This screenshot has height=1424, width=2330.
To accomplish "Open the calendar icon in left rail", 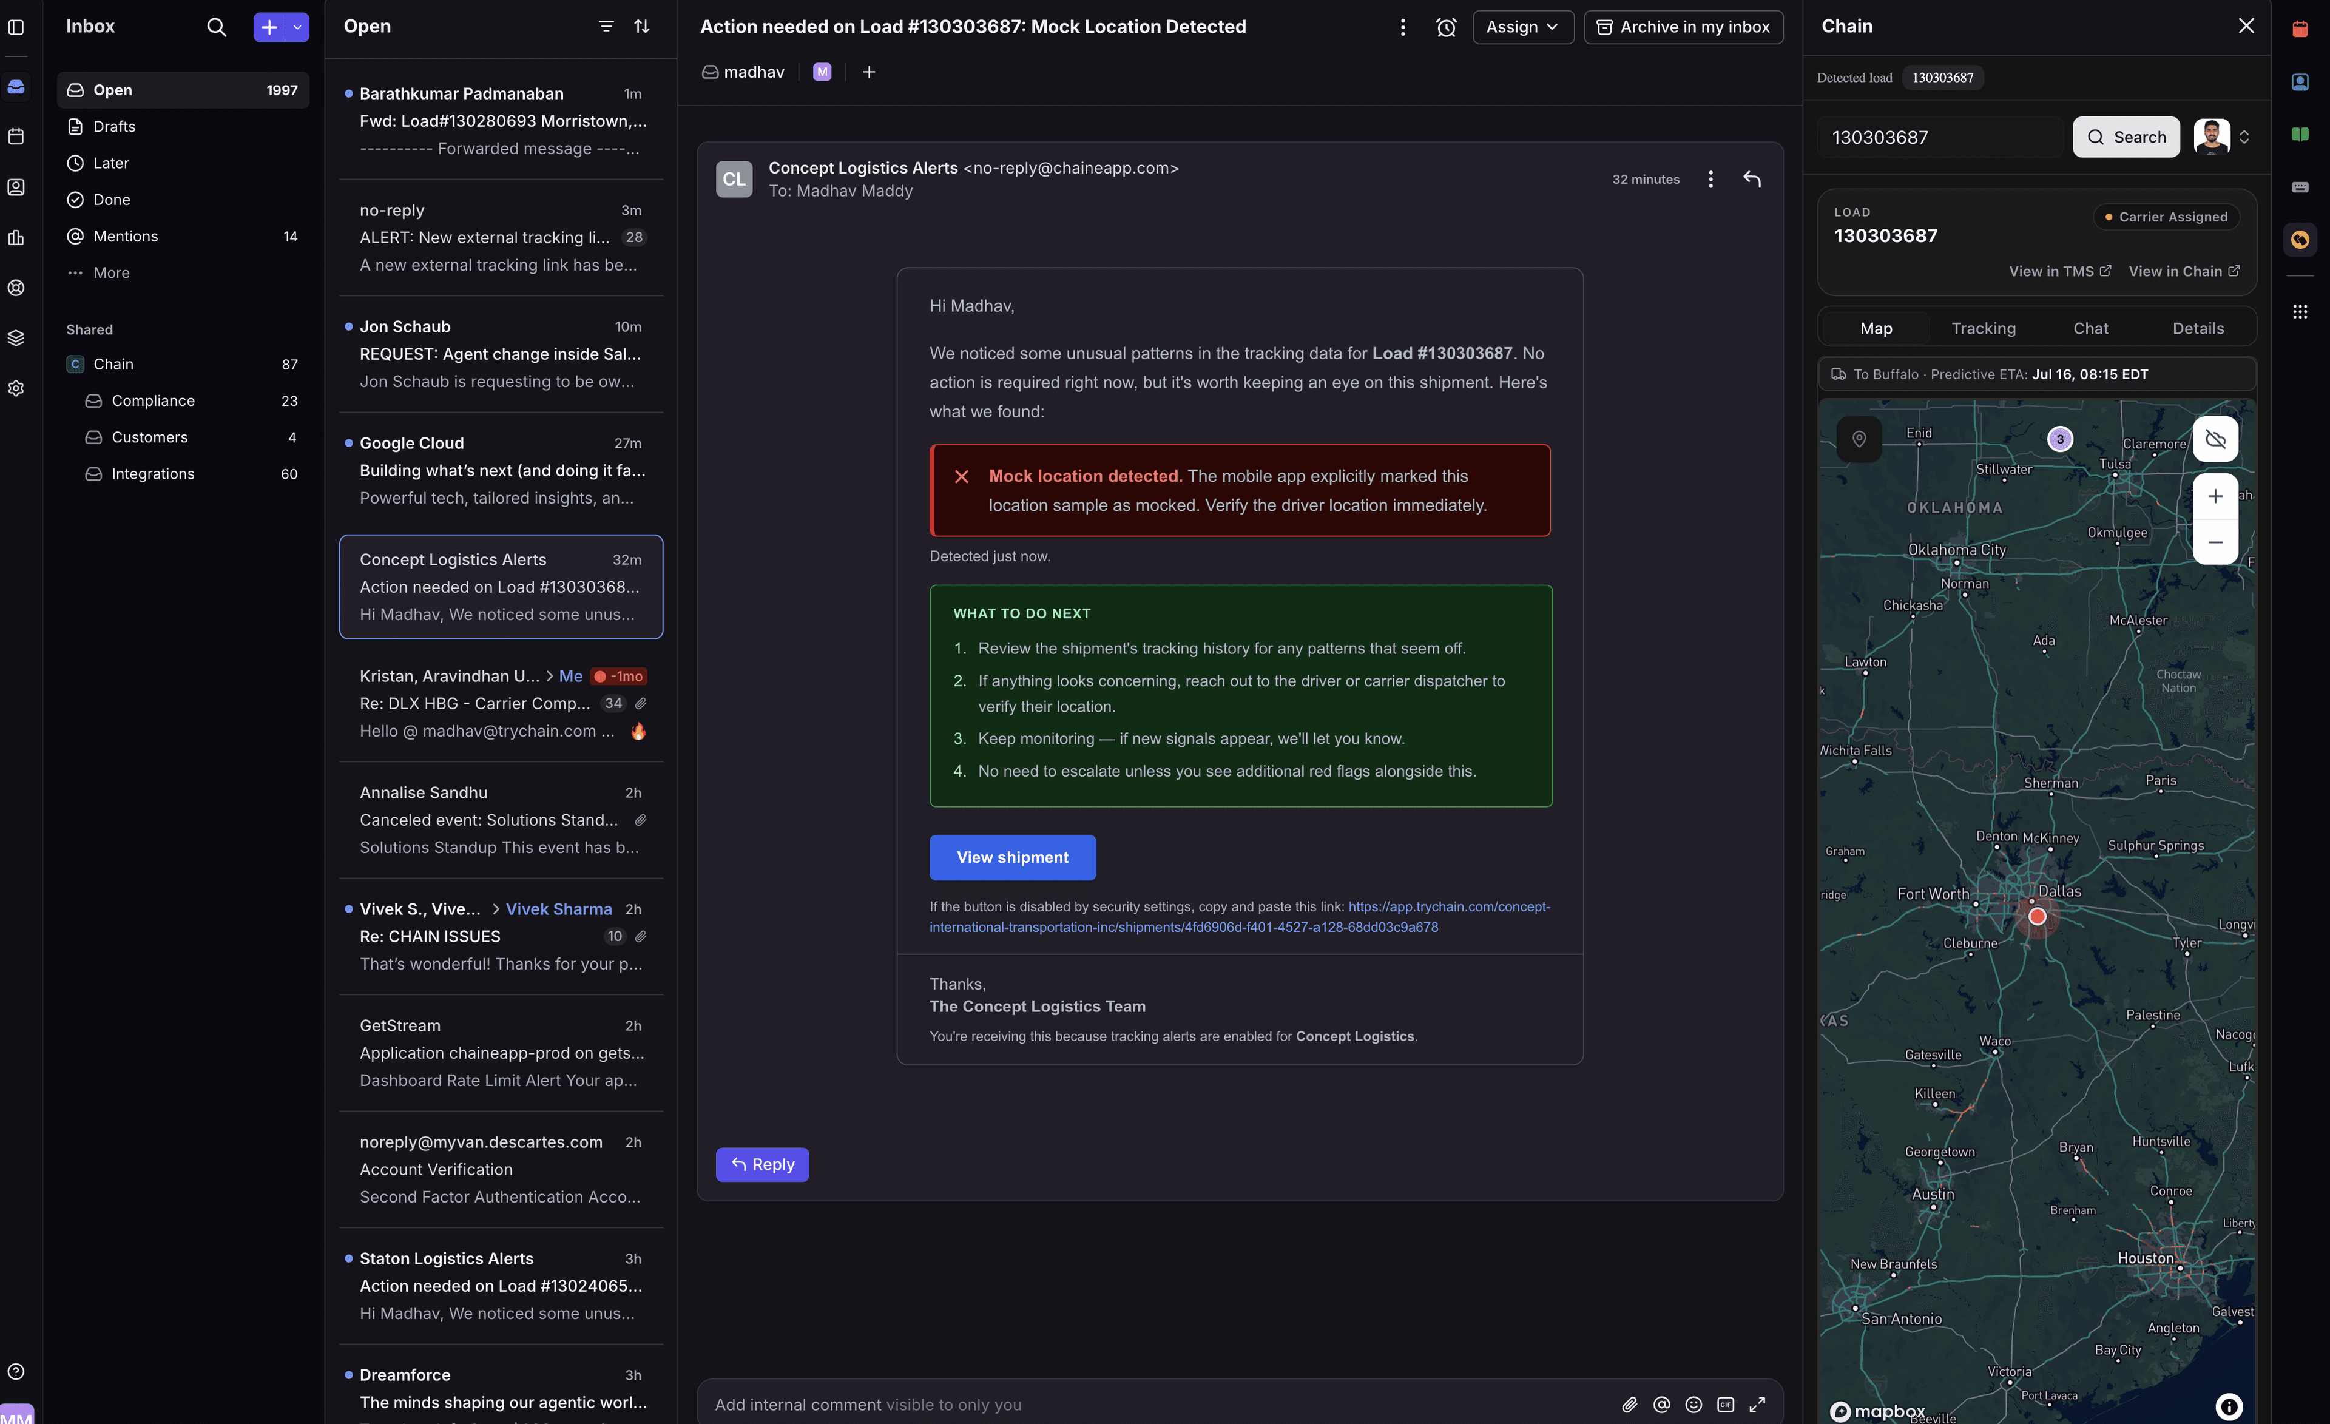I will click(16, 137).
